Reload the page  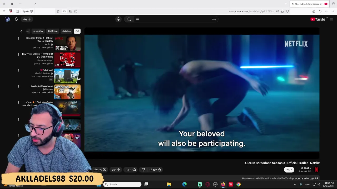(320, 11)
